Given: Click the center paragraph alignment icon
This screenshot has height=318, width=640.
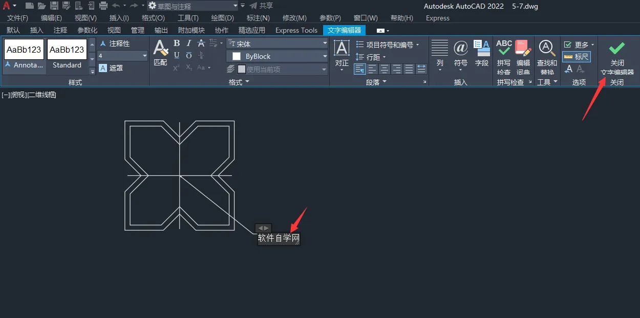Looking at the screenshot, I should (x=385, y=69).
